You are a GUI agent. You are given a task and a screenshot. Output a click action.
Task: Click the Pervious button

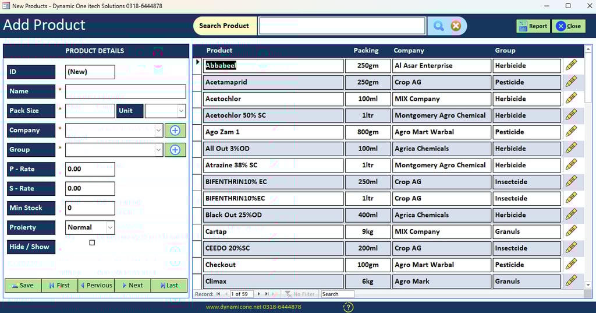(96, 285)
